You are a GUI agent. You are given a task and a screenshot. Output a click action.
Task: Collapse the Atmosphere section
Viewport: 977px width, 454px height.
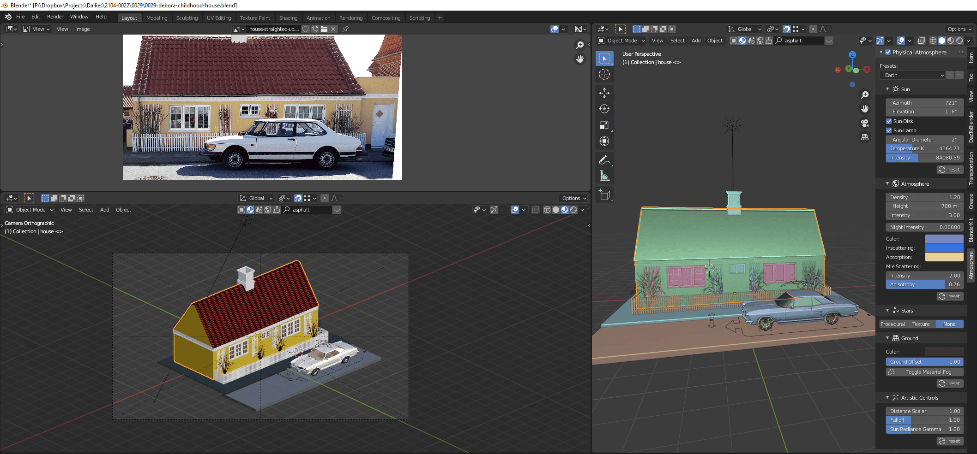(x=887, y=184)
